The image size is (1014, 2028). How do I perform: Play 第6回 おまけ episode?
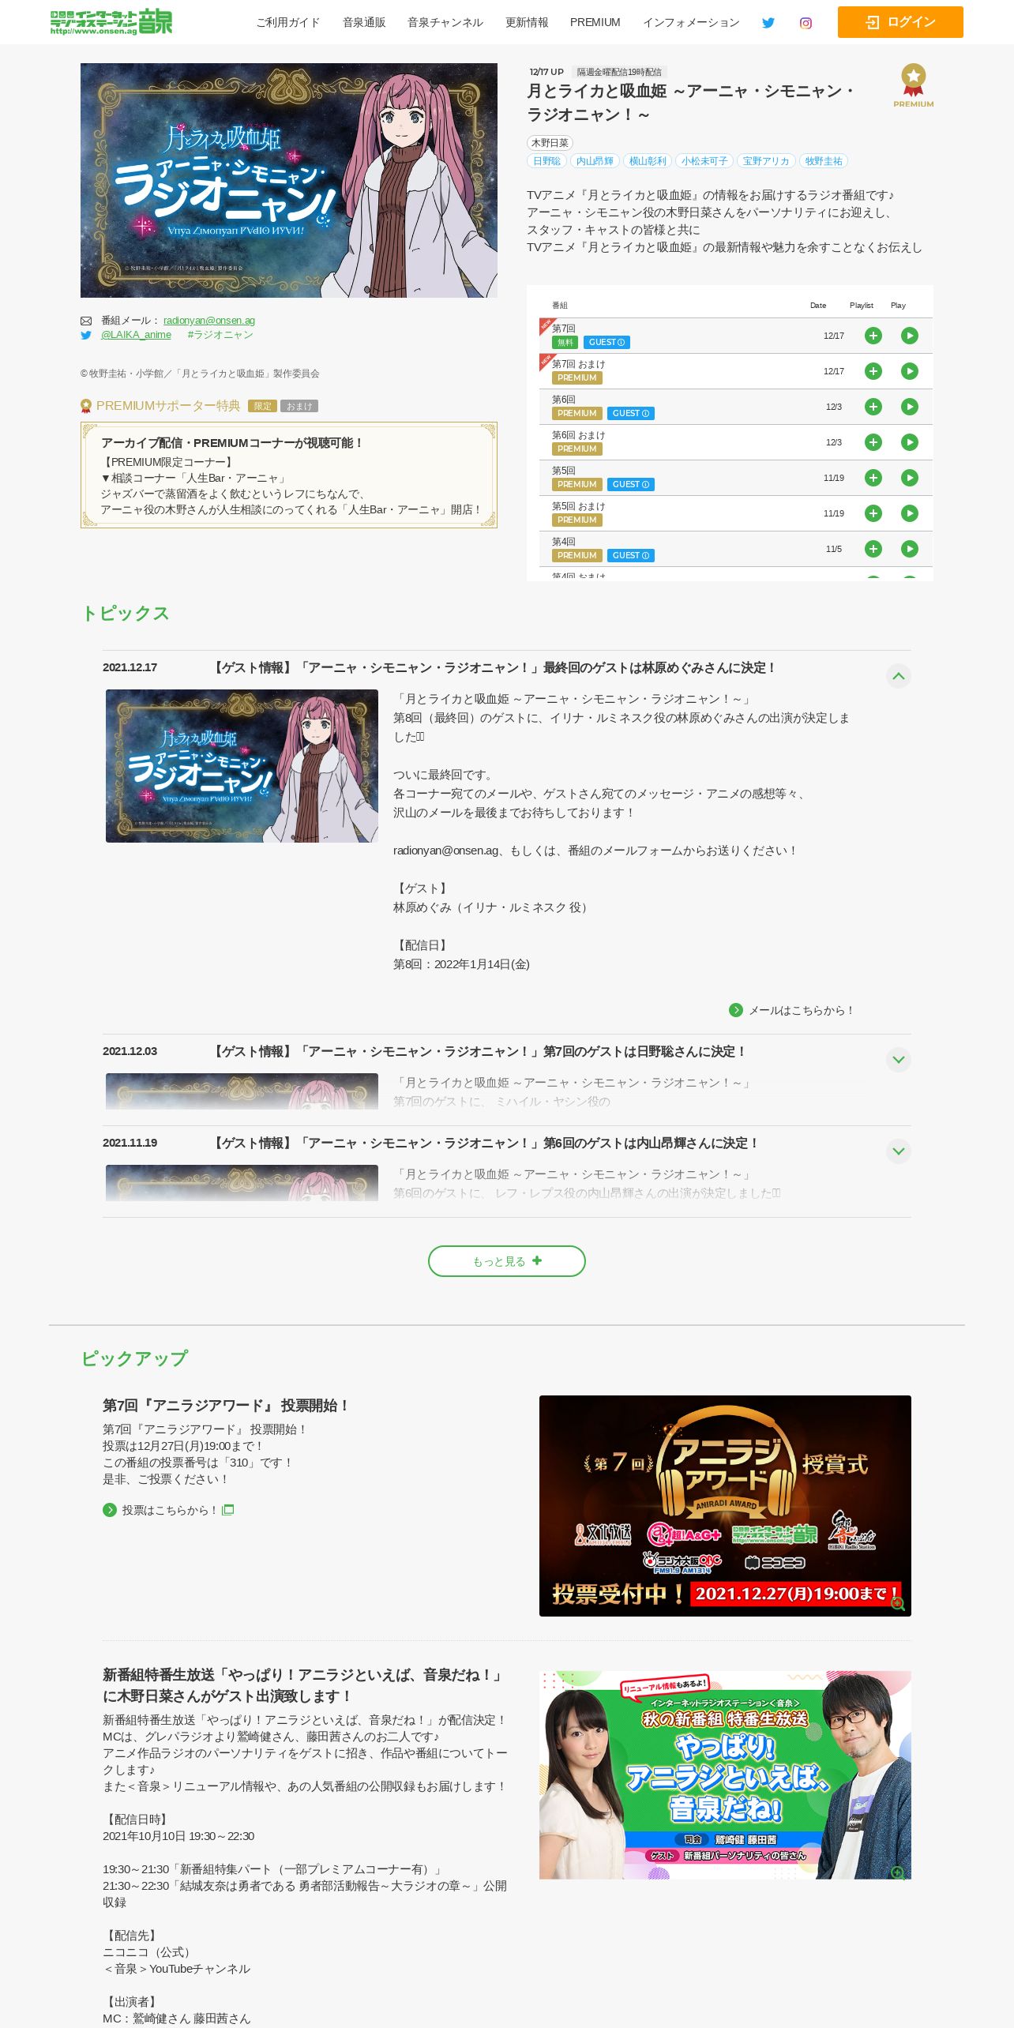click(x=910, y=442)
